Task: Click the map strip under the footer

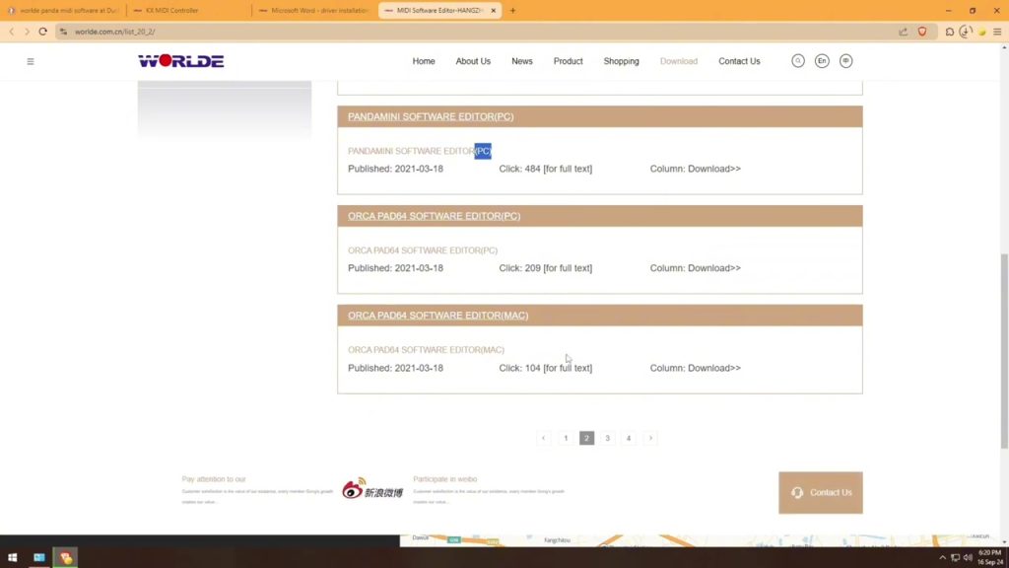Action: [x=702, y=540]
